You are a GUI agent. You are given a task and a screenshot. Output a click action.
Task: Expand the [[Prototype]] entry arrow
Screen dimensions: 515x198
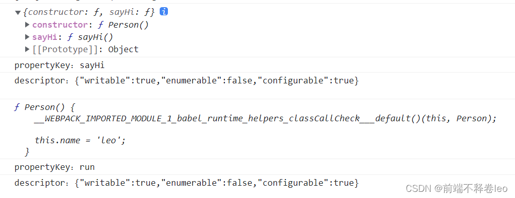27,50
